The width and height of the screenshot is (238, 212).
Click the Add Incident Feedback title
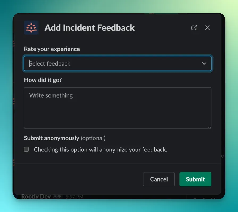[x=90, y=28]
